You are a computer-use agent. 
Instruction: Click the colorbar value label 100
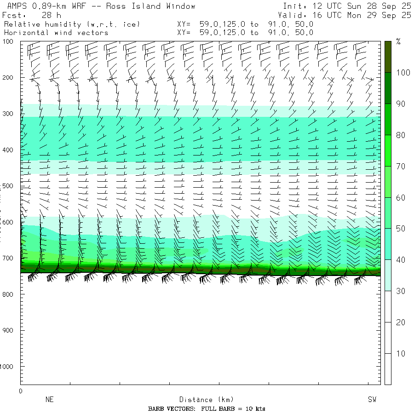[403, 73]
